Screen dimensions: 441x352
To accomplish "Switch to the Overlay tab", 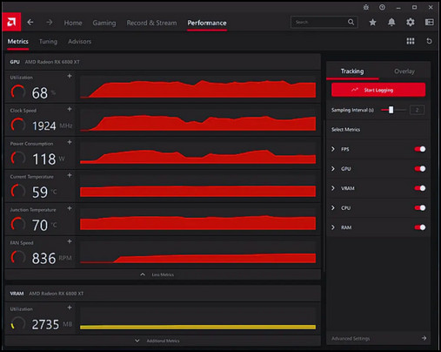I will 404,71.
